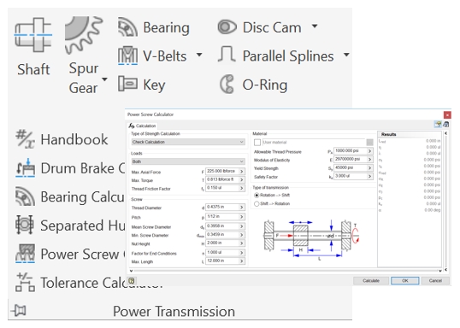This screenshot has height=328, width=460.
Task: Click arrow next to Max. Torque field
Action: (x=242, y=179)
